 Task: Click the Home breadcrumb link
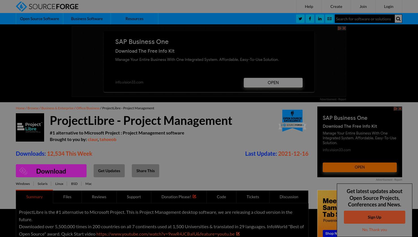coord(20,108)
